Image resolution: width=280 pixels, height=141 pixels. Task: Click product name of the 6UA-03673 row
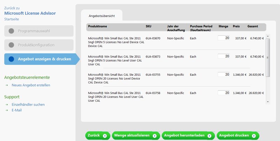coord(116,60)
